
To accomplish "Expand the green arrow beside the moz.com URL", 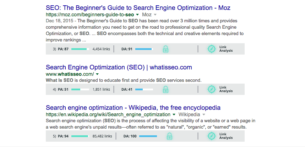I will point(137,15).
